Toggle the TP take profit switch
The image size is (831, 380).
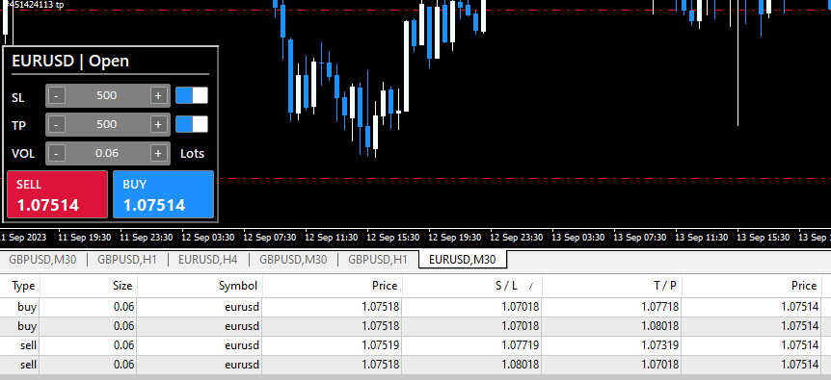click(192, 124)
